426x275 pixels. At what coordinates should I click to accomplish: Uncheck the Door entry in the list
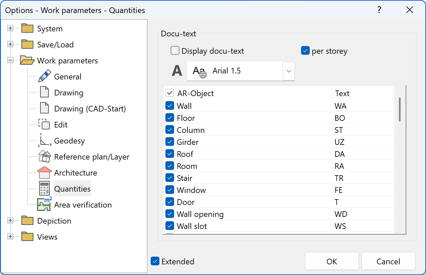169,202
